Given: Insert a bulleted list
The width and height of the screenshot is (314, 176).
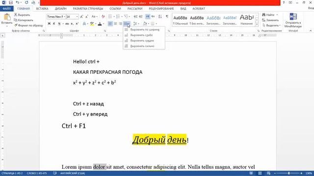Looking at the screenshot, I should (110, 17).
